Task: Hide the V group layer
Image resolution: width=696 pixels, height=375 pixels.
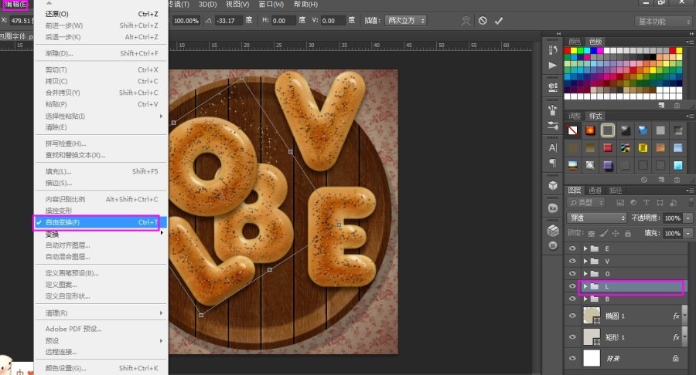Action: pyautogui.click(x=572, y=261)
